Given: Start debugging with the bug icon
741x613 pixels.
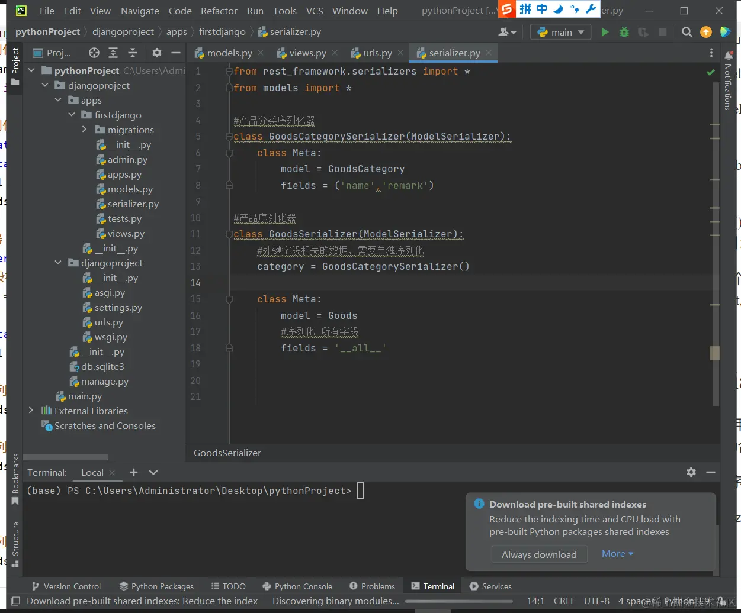Looking at the screenshot, I should 624,32.
